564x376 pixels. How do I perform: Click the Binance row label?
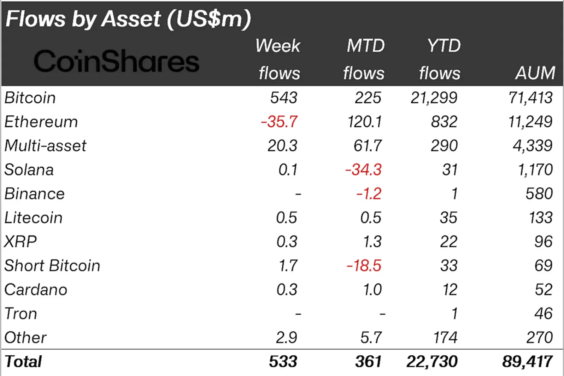[35, 194]
